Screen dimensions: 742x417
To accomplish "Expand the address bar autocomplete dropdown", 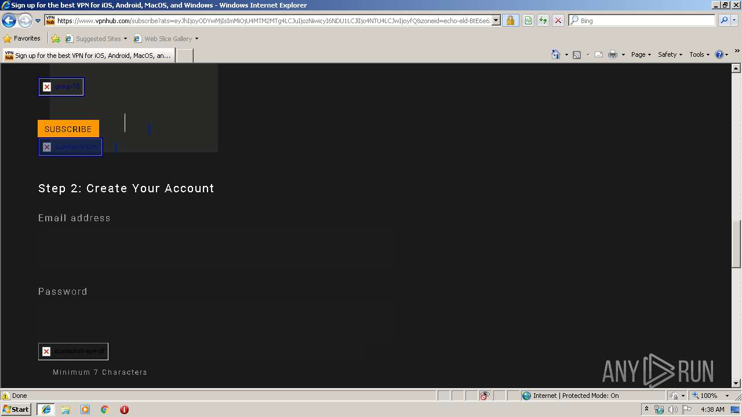I will tap(496, 21).
